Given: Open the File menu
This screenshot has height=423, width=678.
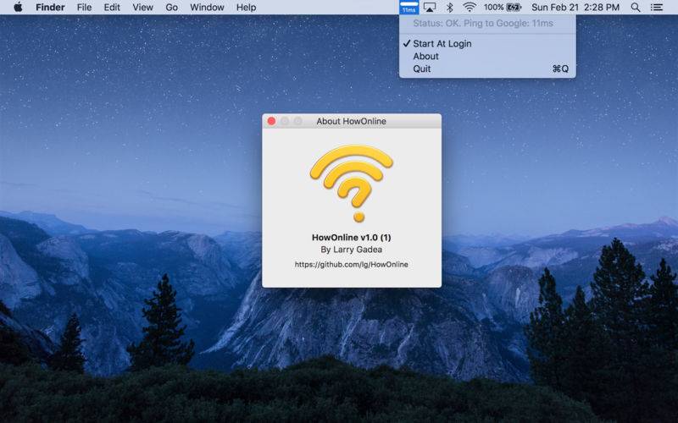Looking at the screenshot, I should 84,8.
